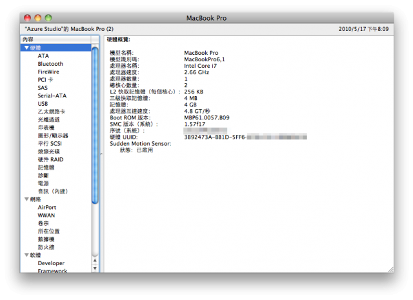Open the FireWire hardware entry

(48, 72)
